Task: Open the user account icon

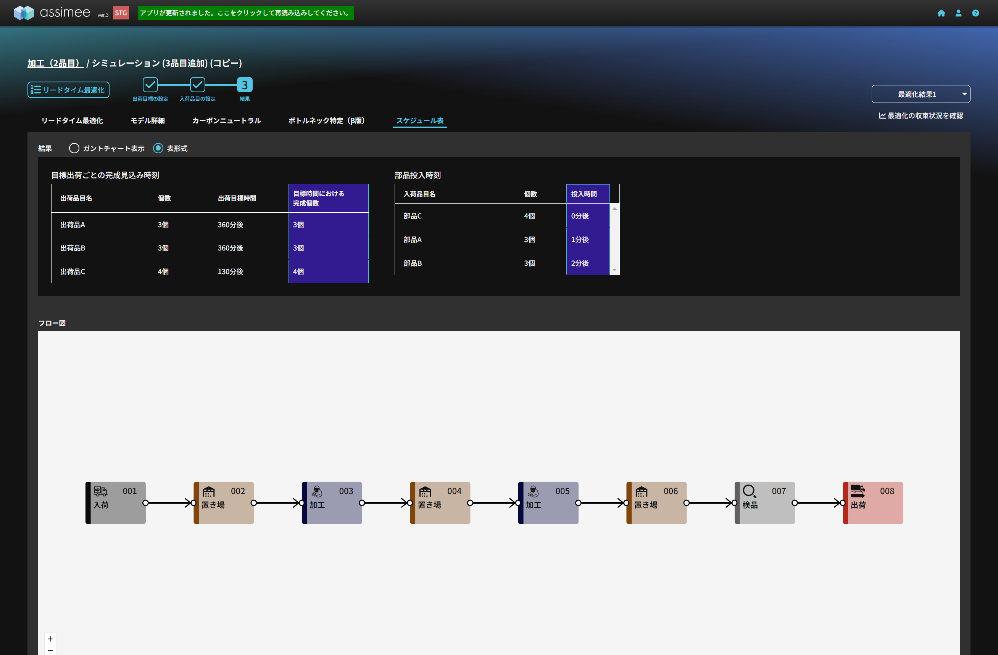Action: [x=959, y=13]
